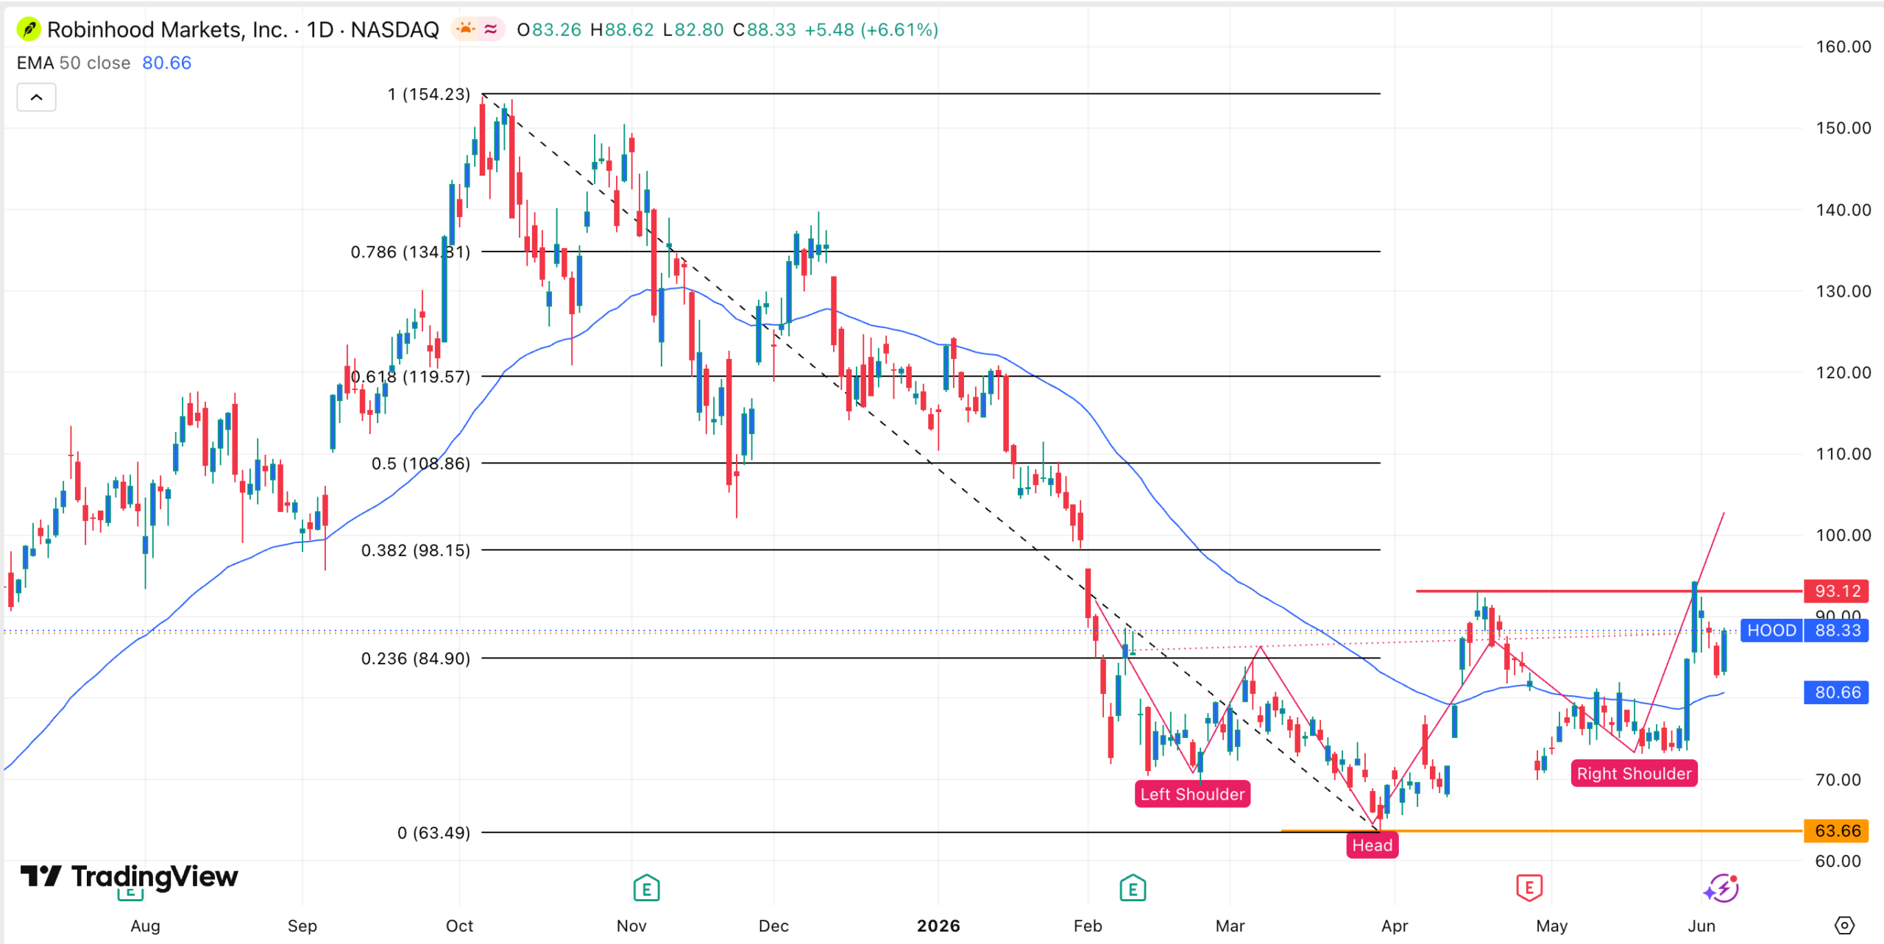
Task: Click the Aug label on time axis
Action: click(x=145, y=926)
